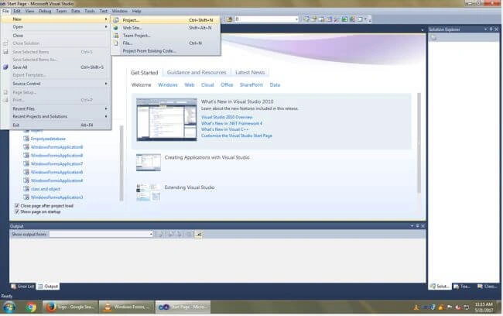Open recent project Employeedatabase
Screen dimensions: 503x316
pos(48,139)
